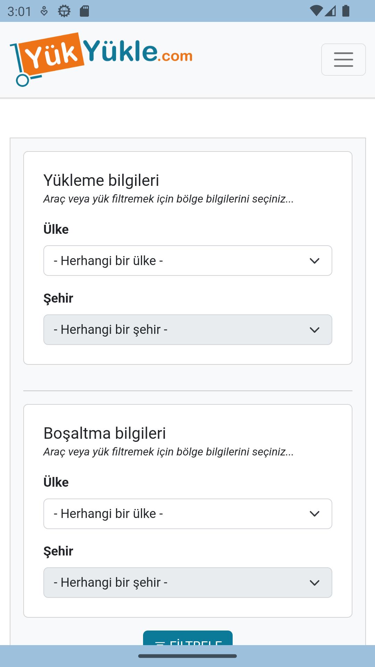Screen dimensions: 375x667
Task: Click the Ülke label in Boşaltma section
Action: pyautogui.click(x=56, y=482)
